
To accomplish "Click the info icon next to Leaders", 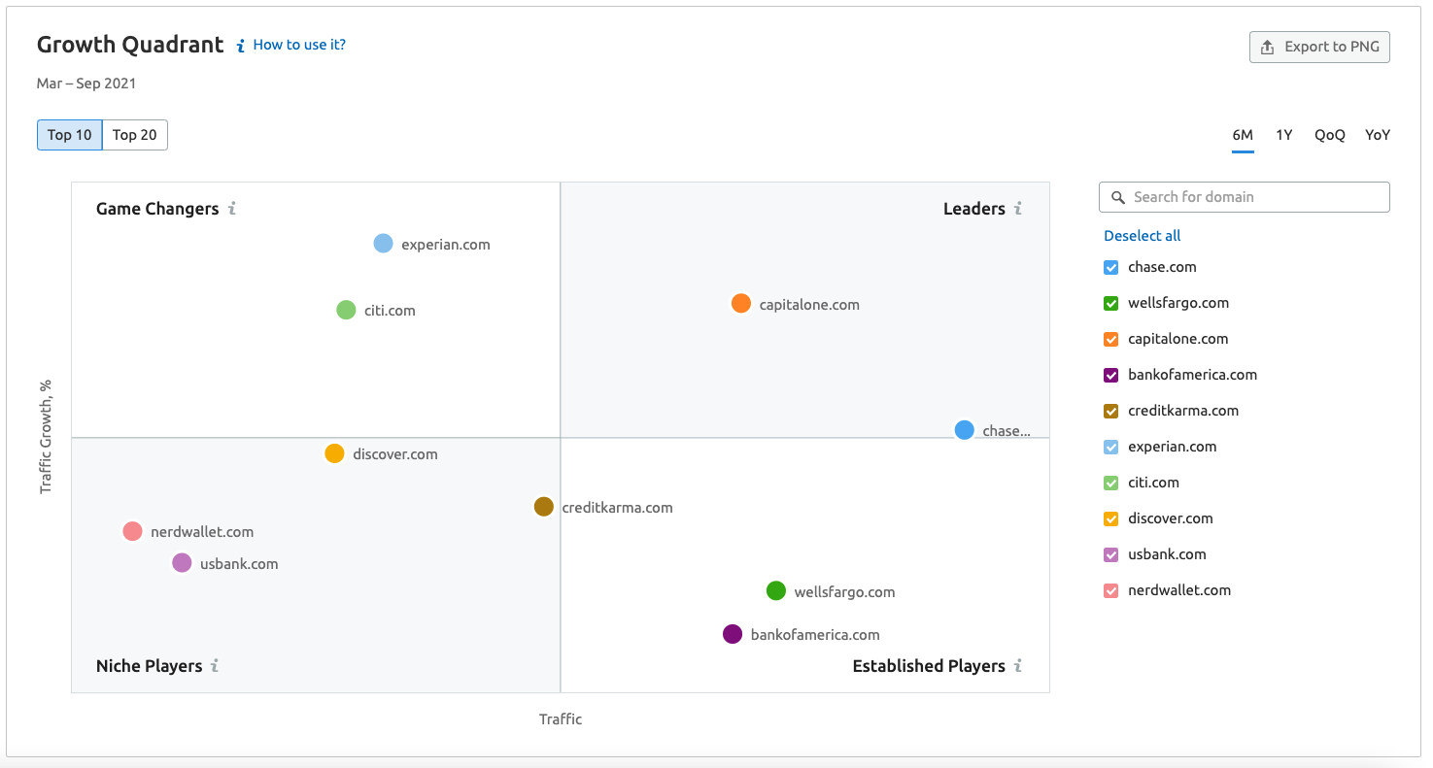I will pyautogui.click(x=1018, y=208).
